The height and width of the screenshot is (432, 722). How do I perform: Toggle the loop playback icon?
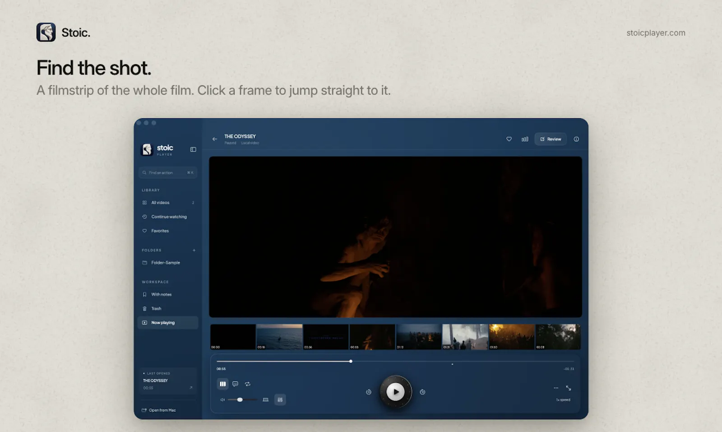point(248,384)
